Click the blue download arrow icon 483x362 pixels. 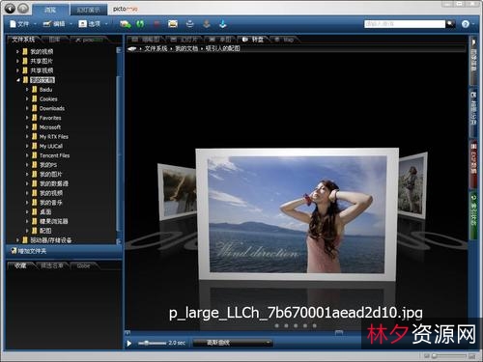[x=223, y=24]
